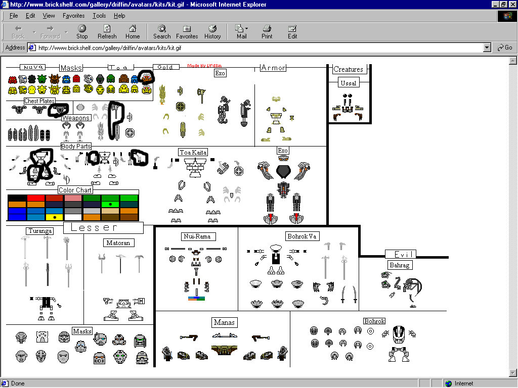Pick the yellow swatch with black dot
The image size is (518, 388).
click(54, 217)
